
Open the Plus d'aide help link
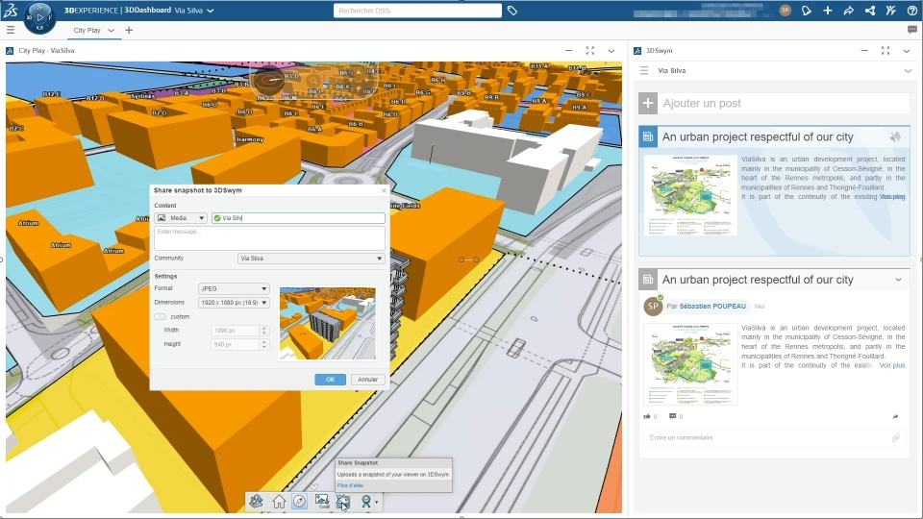pos(350,485)
